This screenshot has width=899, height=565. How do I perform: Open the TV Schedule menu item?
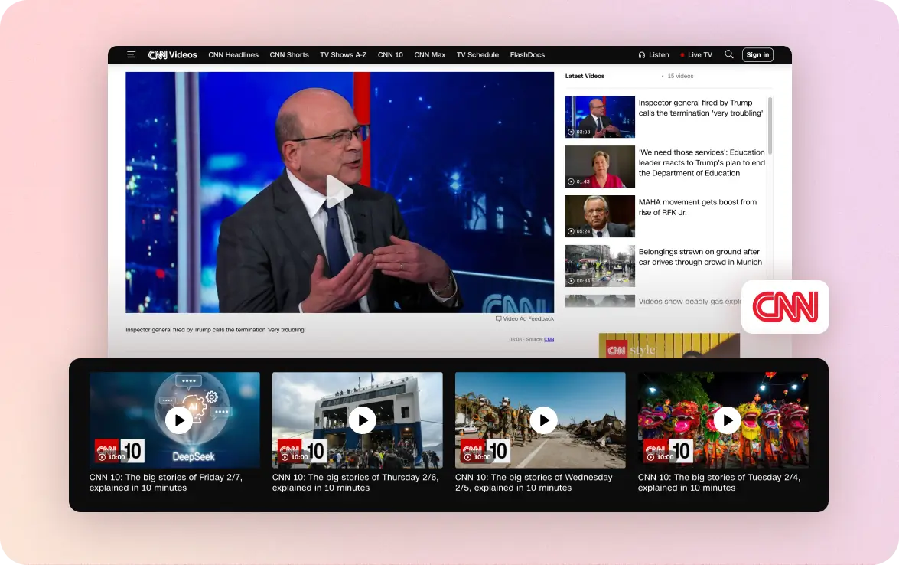click(477, 55)
